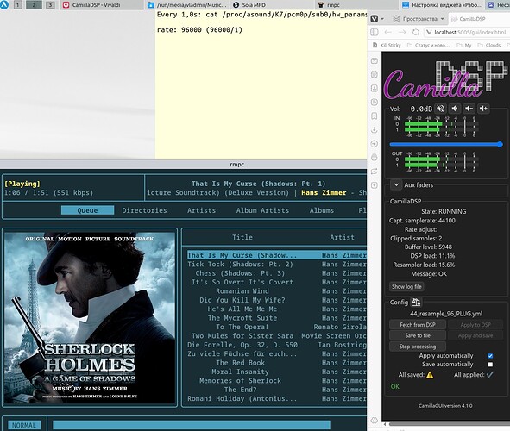Click the browser horizontal scrollbar
This screenshot has width=510, height=431.
(x=449, y=424)
